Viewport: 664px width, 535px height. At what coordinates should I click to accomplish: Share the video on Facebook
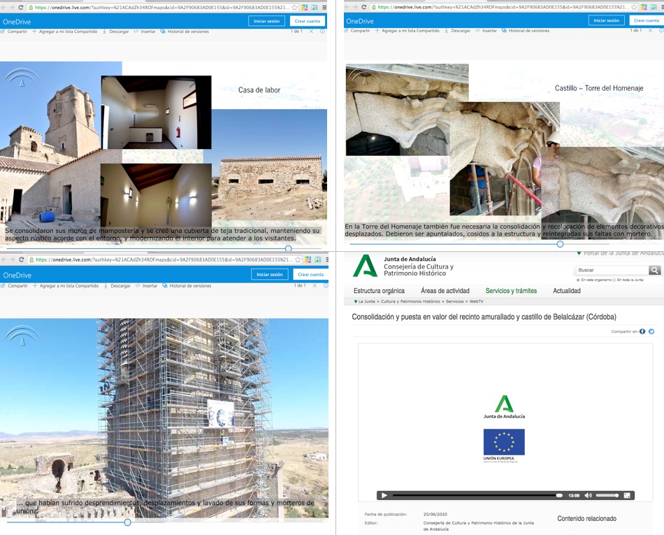(x=642, y=331)
